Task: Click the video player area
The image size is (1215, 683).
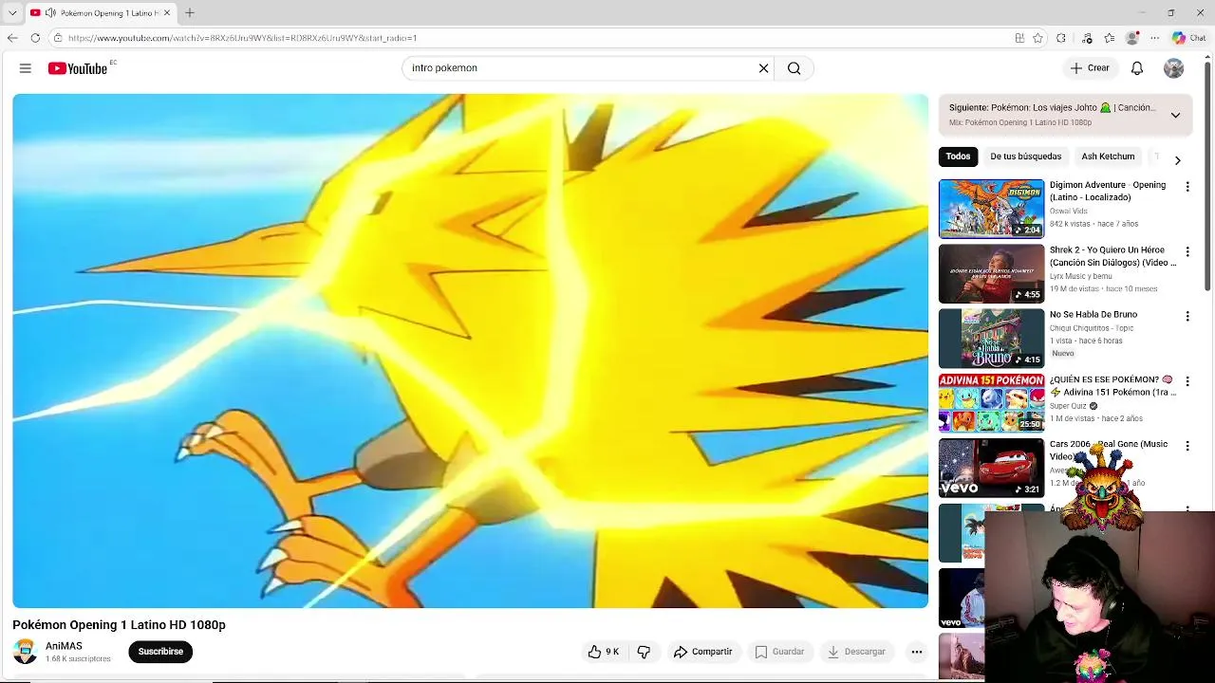Action: (x=471, y=351)
